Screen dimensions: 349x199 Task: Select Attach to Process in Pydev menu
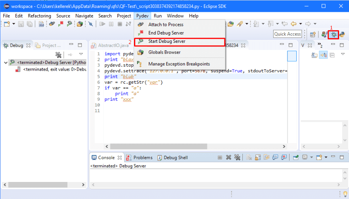point(180,25)
